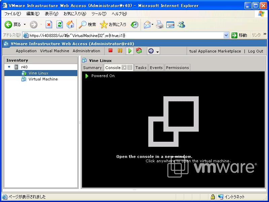Open the お気に入り(A) menu
The image size is (269, 202).
[75, 14]
